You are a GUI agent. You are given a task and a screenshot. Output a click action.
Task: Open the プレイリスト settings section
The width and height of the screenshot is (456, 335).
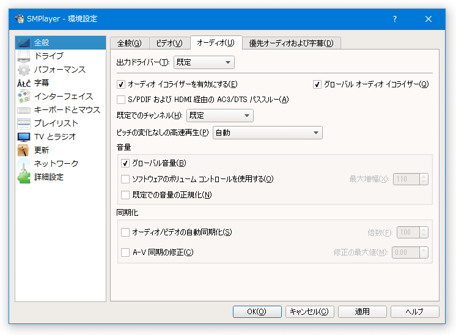coord(61,123)
